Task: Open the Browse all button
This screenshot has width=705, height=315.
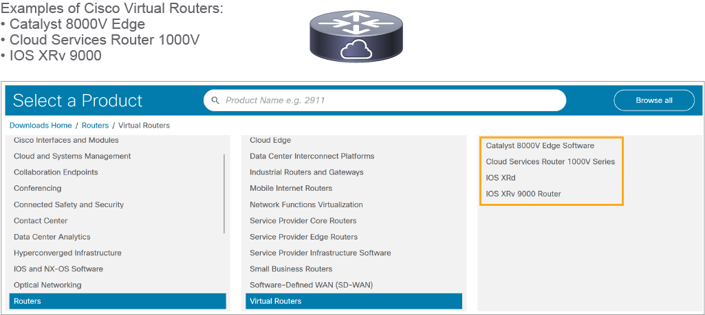Action: tap(653, 100)
